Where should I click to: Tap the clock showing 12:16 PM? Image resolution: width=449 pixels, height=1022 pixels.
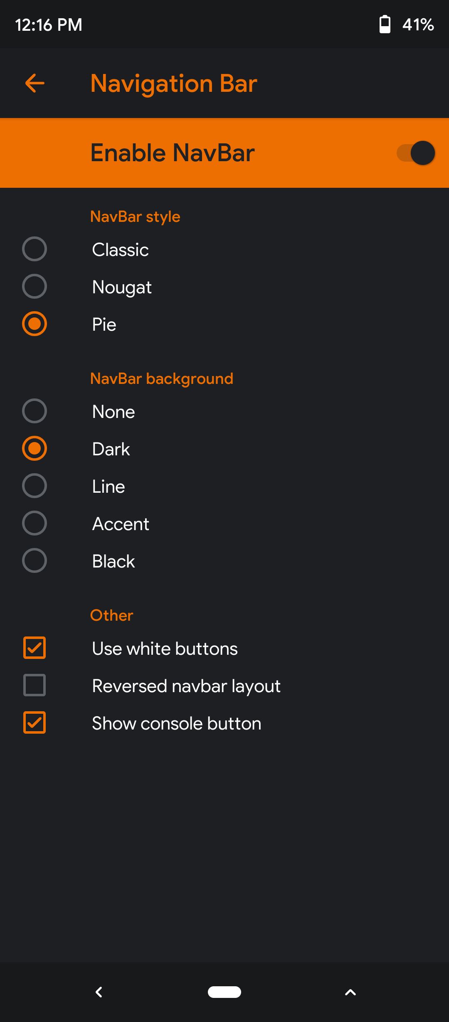(x=49, y=25)
